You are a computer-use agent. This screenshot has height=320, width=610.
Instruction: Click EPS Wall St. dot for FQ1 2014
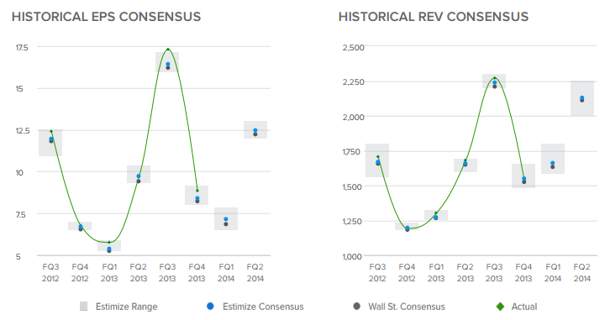tap(226, 224)
